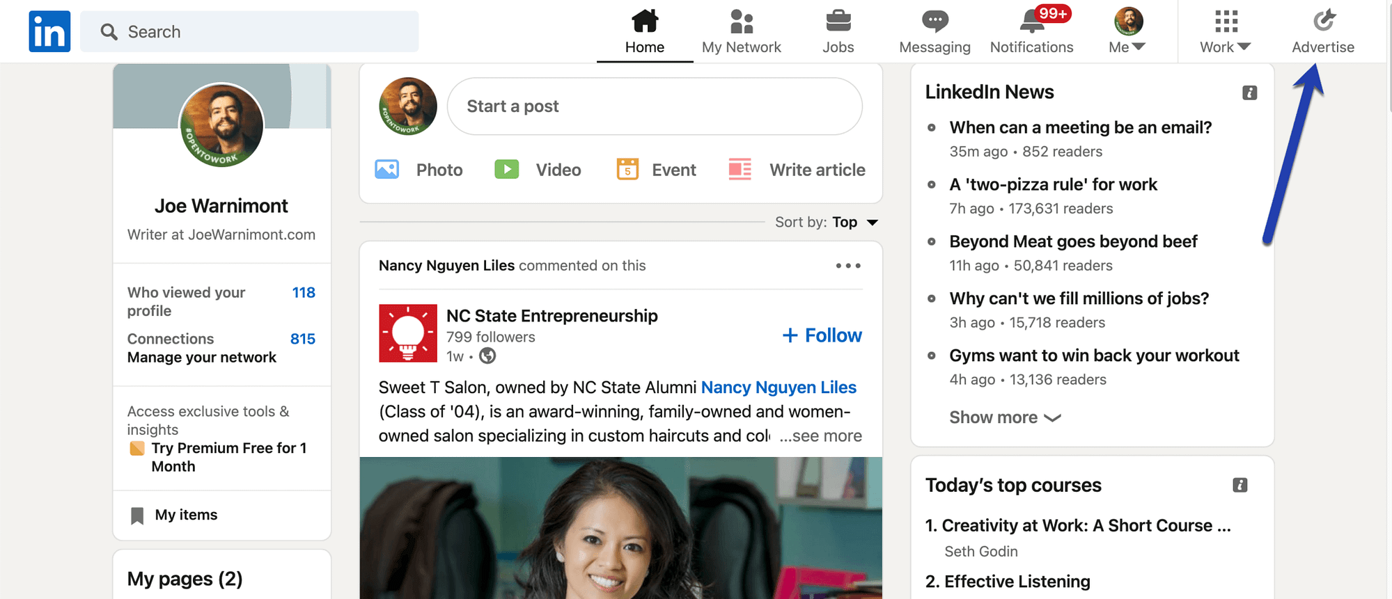Screen dimensions: 1392x599
Task: Expand post text with see more
Action: pos(820,436)
